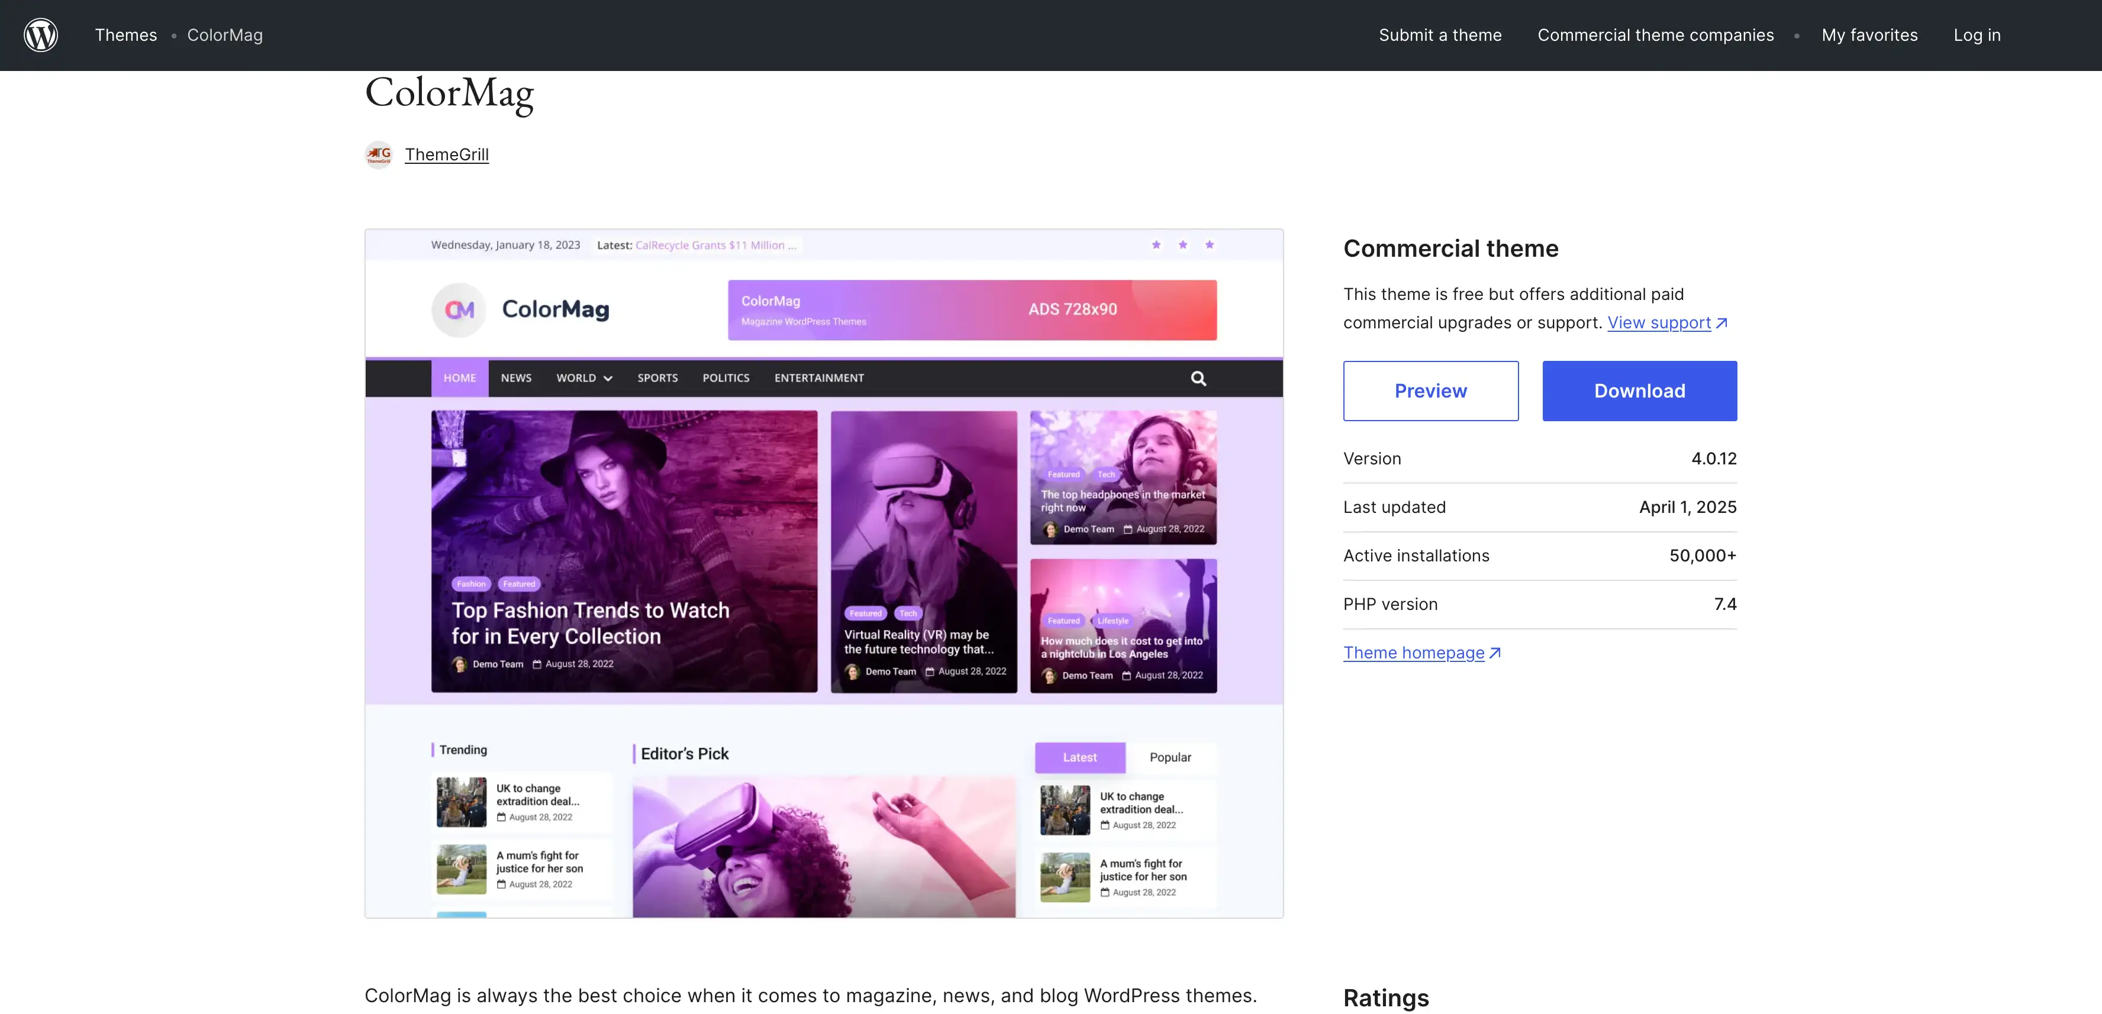Open Submit a theme menu item

[x=1440, y=35]
